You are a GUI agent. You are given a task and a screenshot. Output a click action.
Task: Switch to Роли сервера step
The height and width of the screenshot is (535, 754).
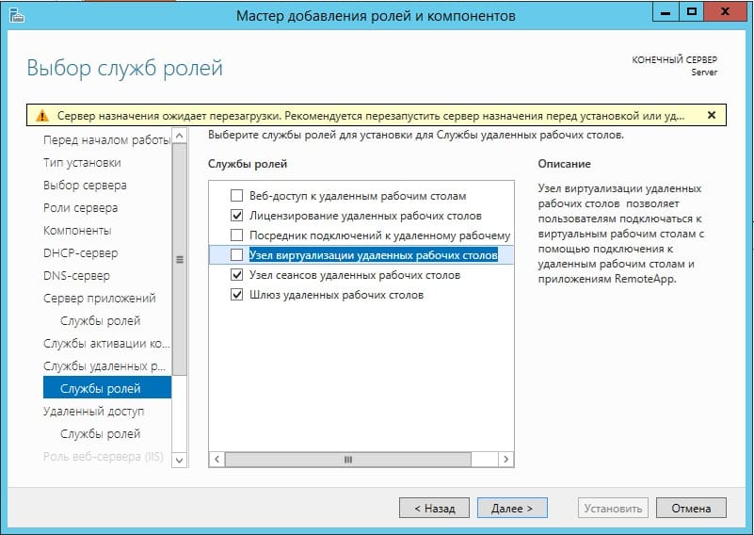(x=80, y=208)
